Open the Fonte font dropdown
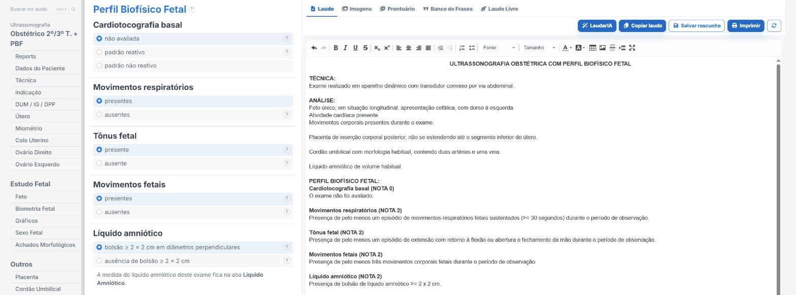The image size is (796, 295). (499, 48)
